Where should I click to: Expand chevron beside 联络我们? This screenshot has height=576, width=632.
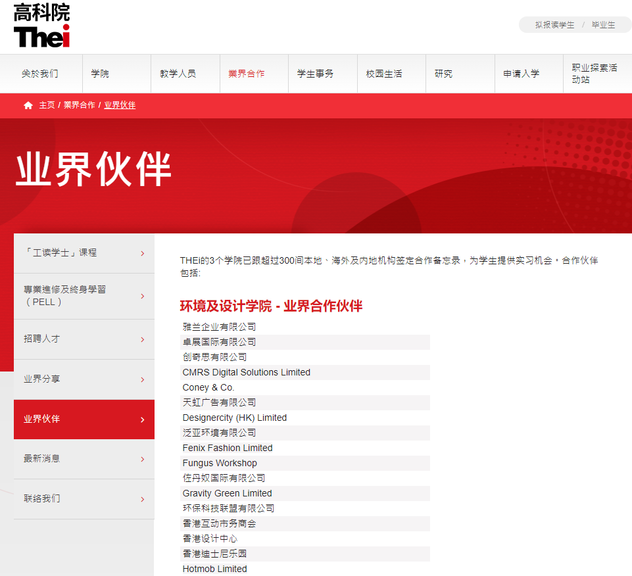[x=143, y=500]
